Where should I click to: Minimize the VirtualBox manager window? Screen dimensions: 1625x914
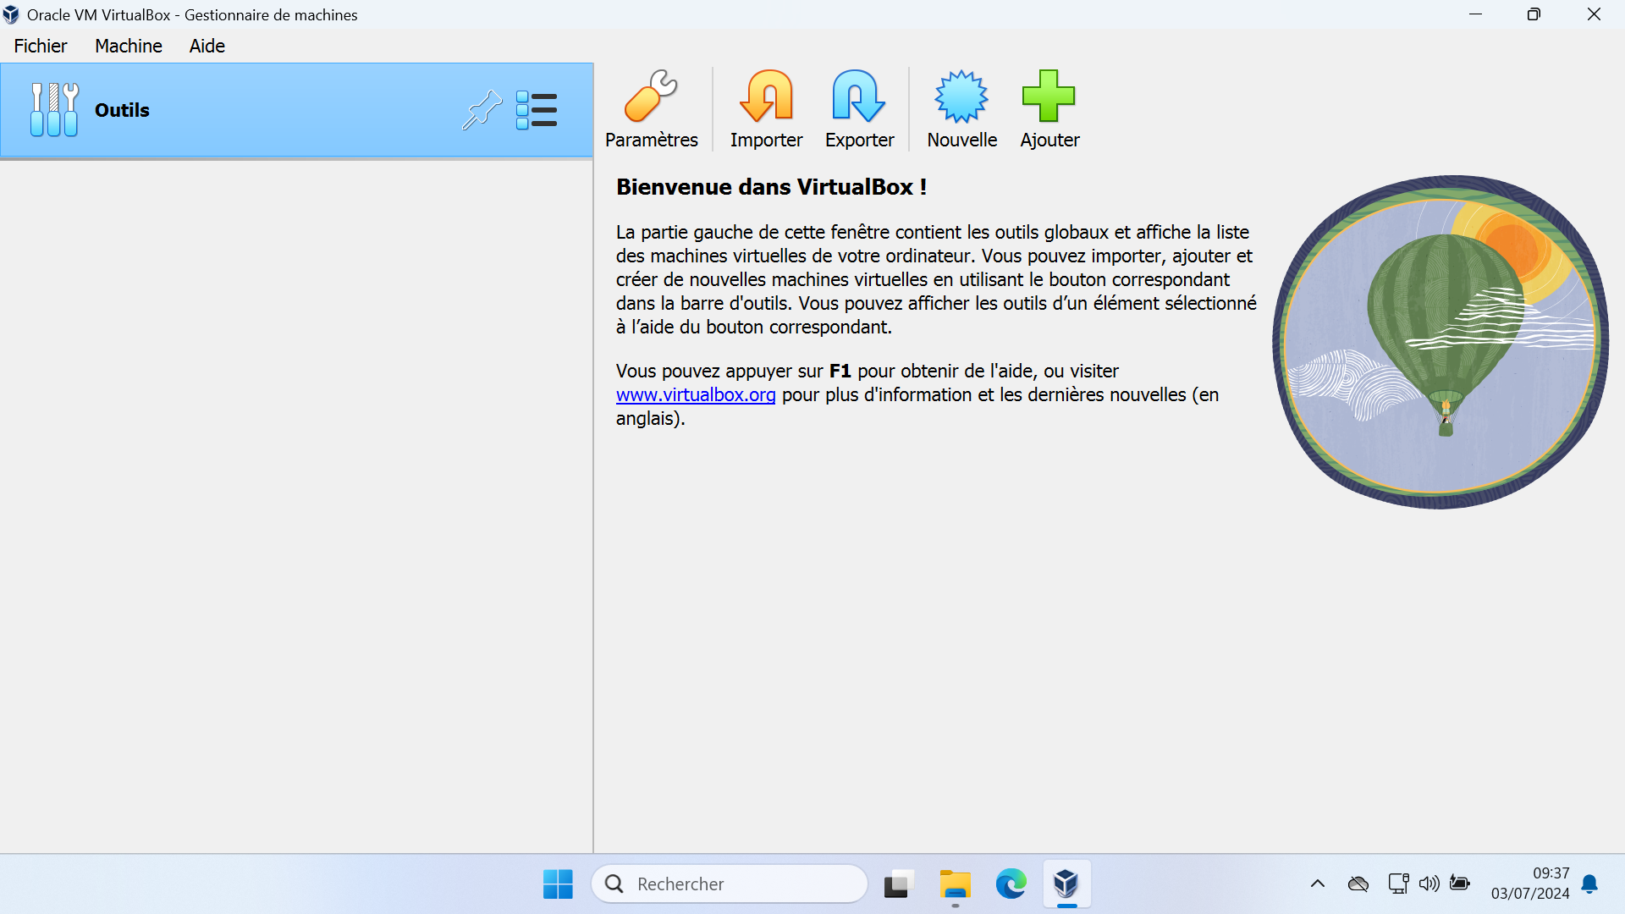tap(1475, 14)
